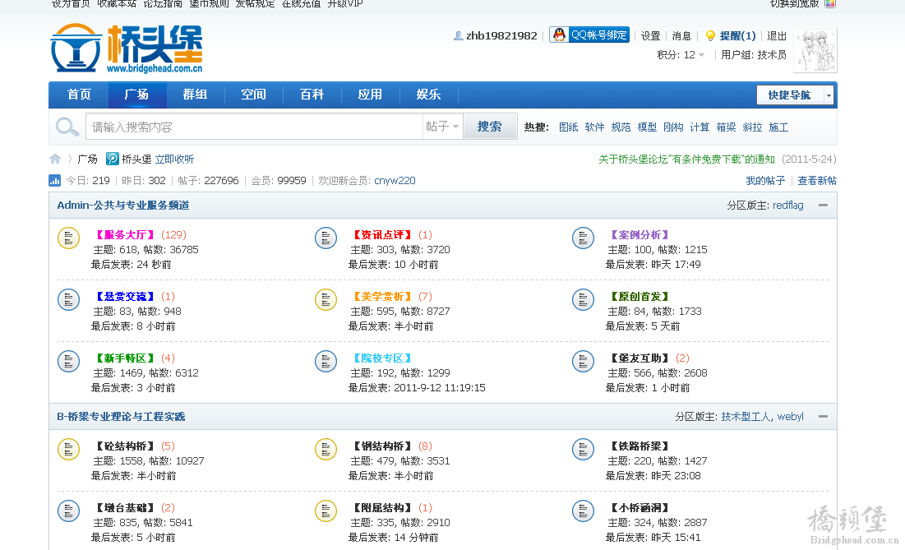Open the 消息 link
The height and width of the screenshot is (550, 905).
[681, 36]
